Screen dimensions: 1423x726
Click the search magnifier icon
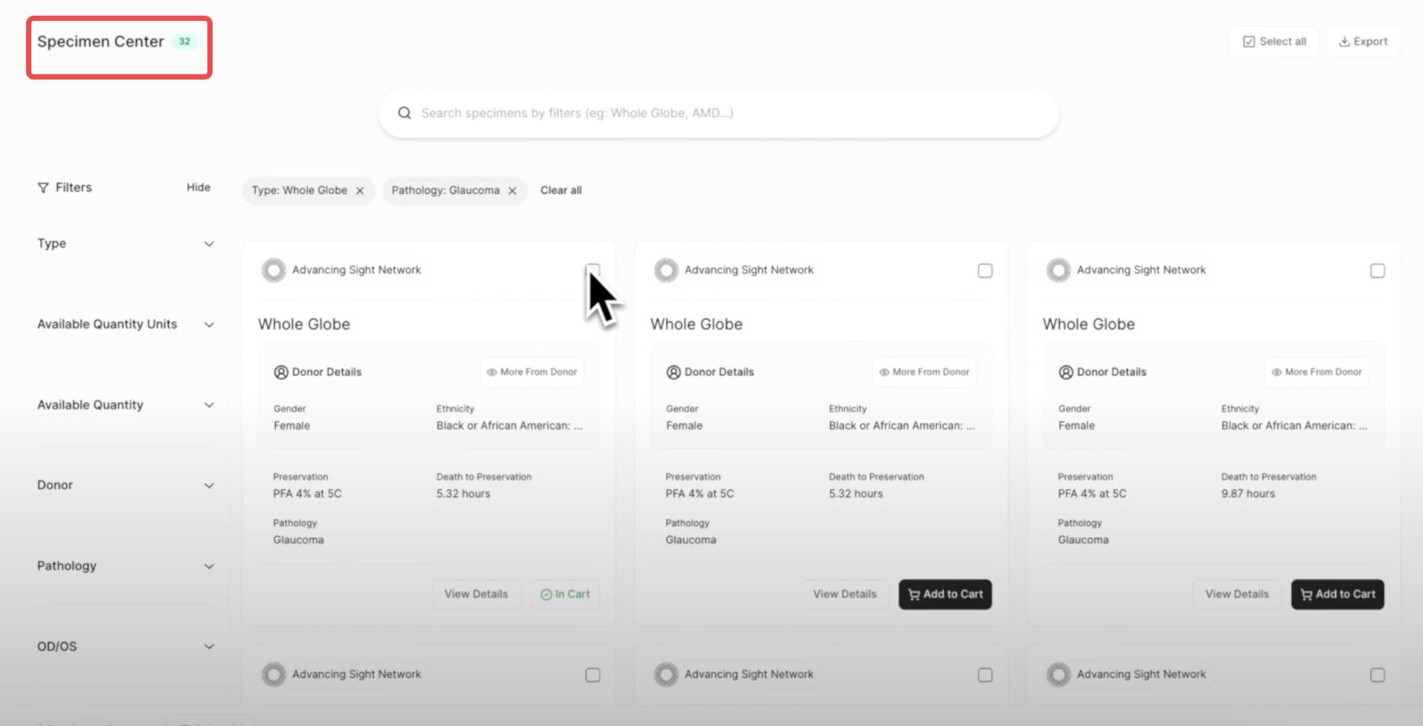[406, 113]
